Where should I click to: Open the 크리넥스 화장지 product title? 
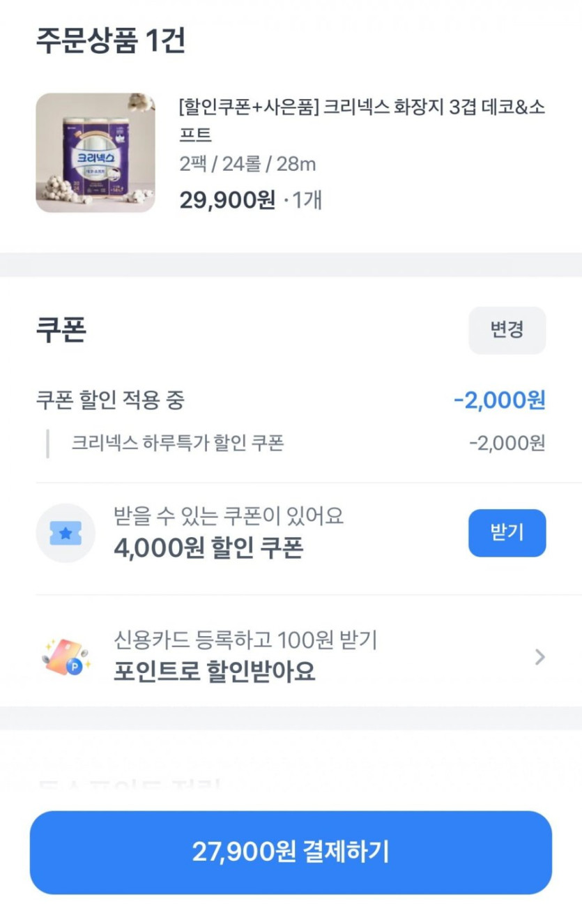tap(361, 120)
